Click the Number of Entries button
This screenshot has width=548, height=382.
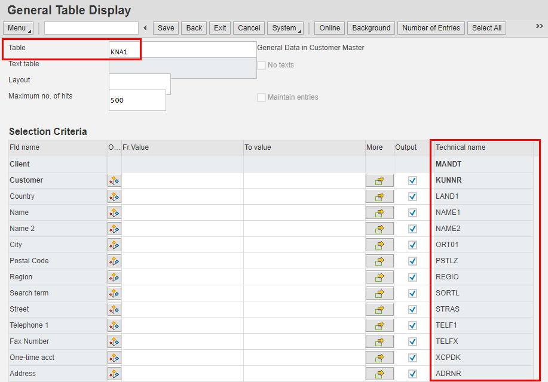pos(431,28)
